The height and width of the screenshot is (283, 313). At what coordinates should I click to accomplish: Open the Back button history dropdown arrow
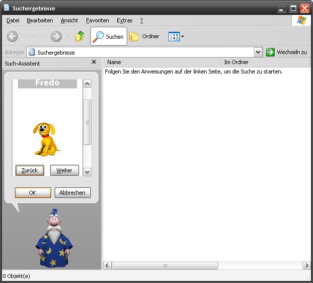pos(42,36)
